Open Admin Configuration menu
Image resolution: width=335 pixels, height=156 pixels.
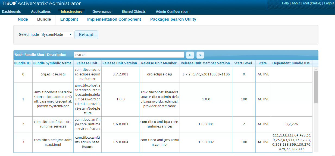172,12
